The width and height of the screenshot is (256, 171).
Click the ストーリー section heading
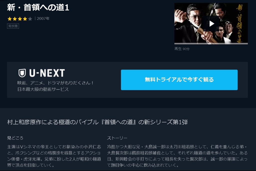pyautogui.click(x=117, y=138)
